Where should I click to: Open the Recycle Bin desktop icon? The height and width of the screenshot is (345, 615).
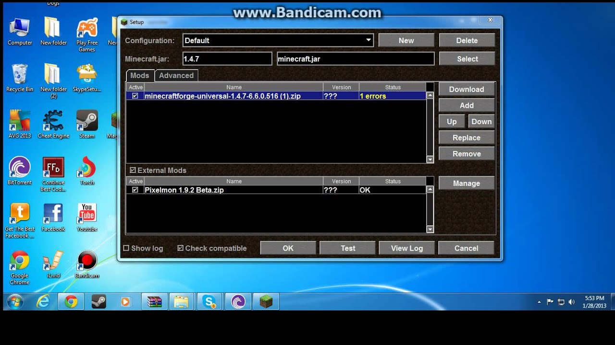click(x=20, y=78)
